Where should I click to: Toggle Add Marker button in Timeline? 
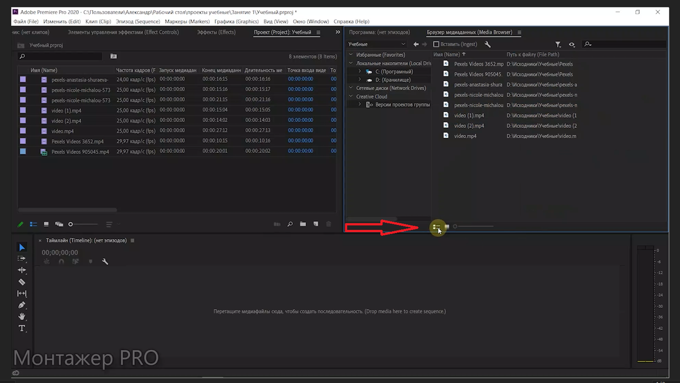pos(90,262)
